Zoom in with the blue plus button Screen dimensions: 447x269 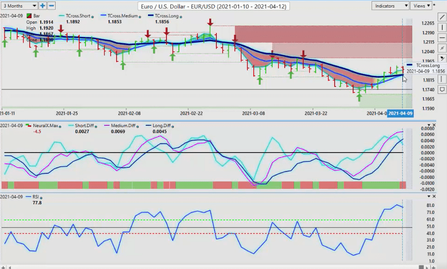pyautogui.click(x=42, y=6)
